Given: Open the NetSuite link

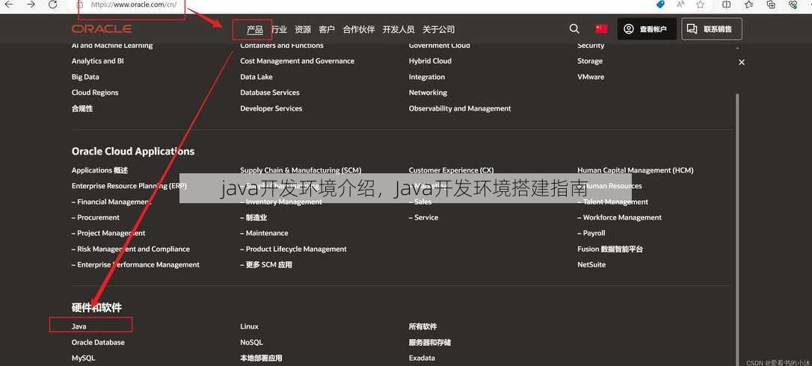Looking at the screenshot, I should [x=591, y=264].
